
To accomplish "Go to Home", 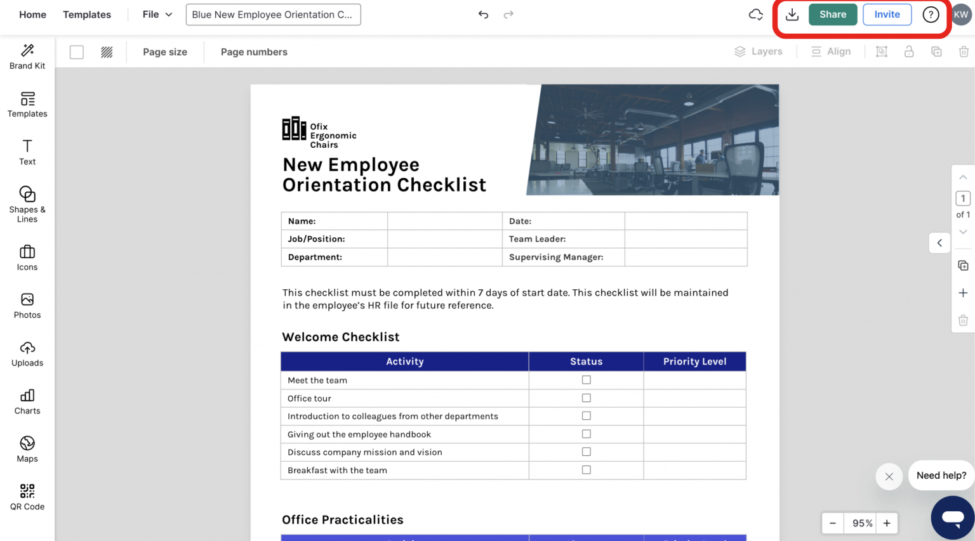I will click(32, 14).
